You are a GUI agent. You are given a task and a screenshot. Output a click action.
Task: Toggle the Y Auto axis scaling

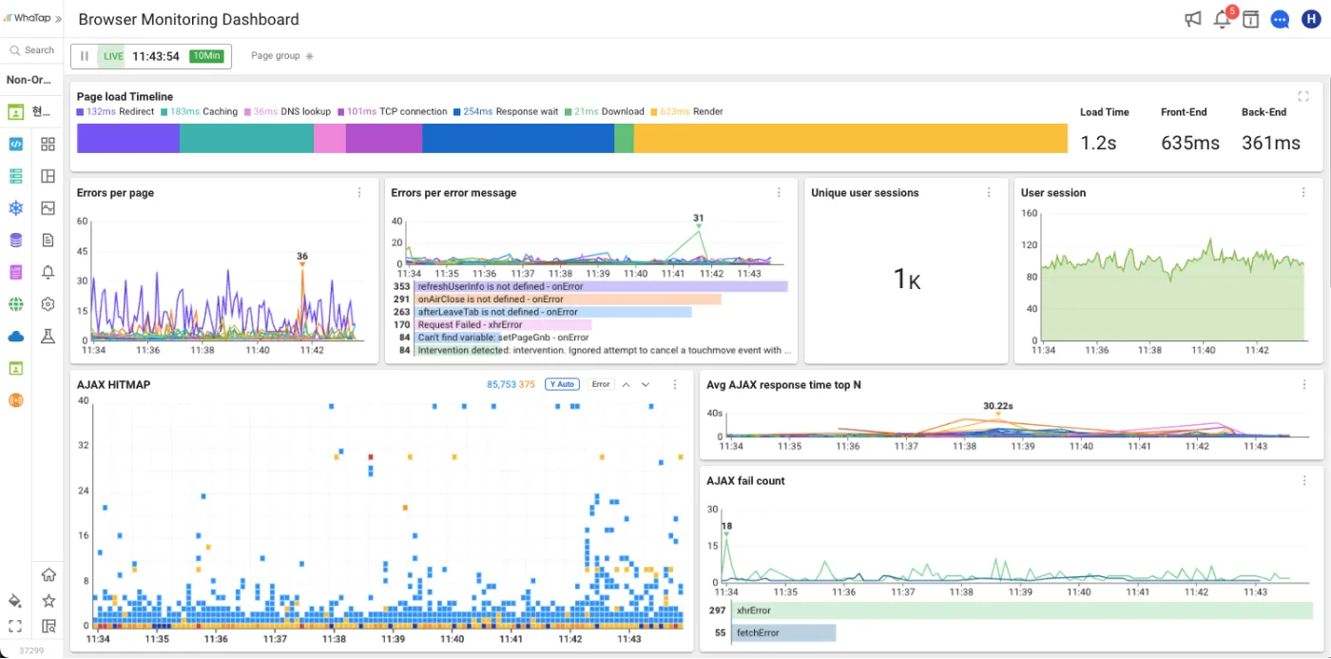point(561,384)
